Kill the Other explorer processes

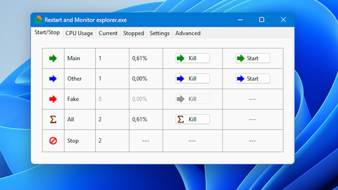coord(192,79)
